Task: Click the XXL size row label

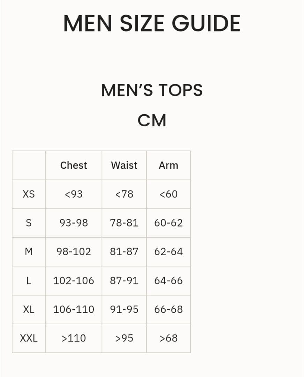Action: click(29, 338)
